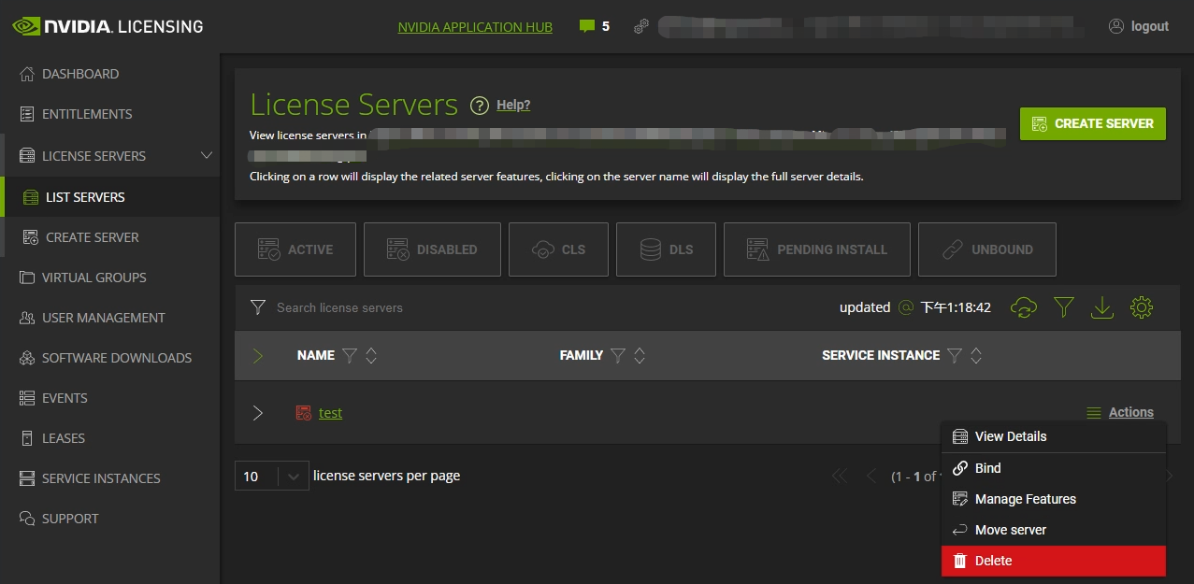
Task: Open table settings with the green gear icon
Action: point(1142,307)
